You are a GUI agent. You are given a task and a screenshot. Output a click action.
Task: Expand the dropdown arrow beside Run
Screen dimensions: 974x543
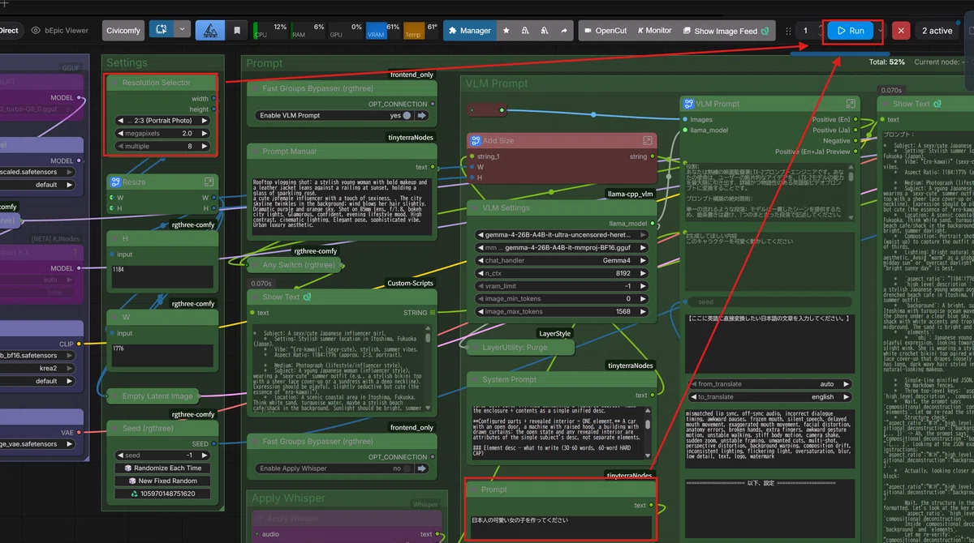pos(880,31)
